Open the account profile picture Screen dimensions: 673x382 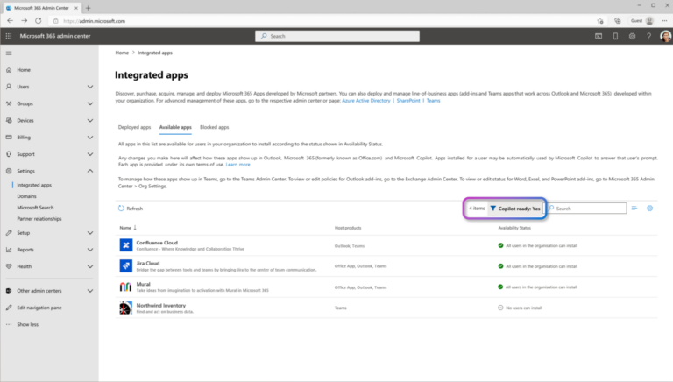pos(665,36)
